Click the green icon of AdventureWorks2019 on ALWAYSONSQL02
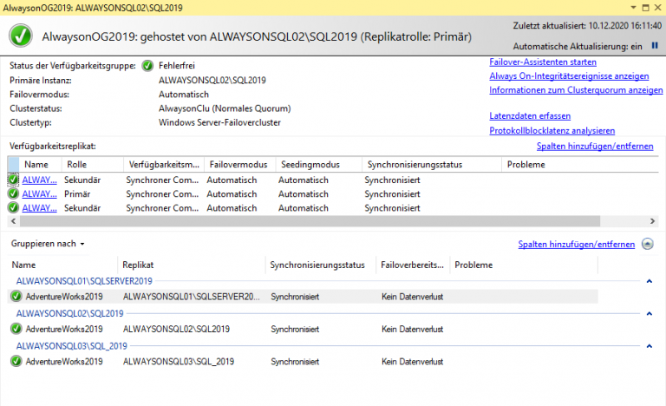The width and height of the screenshot is (666, 406). (x=16, y=329)
